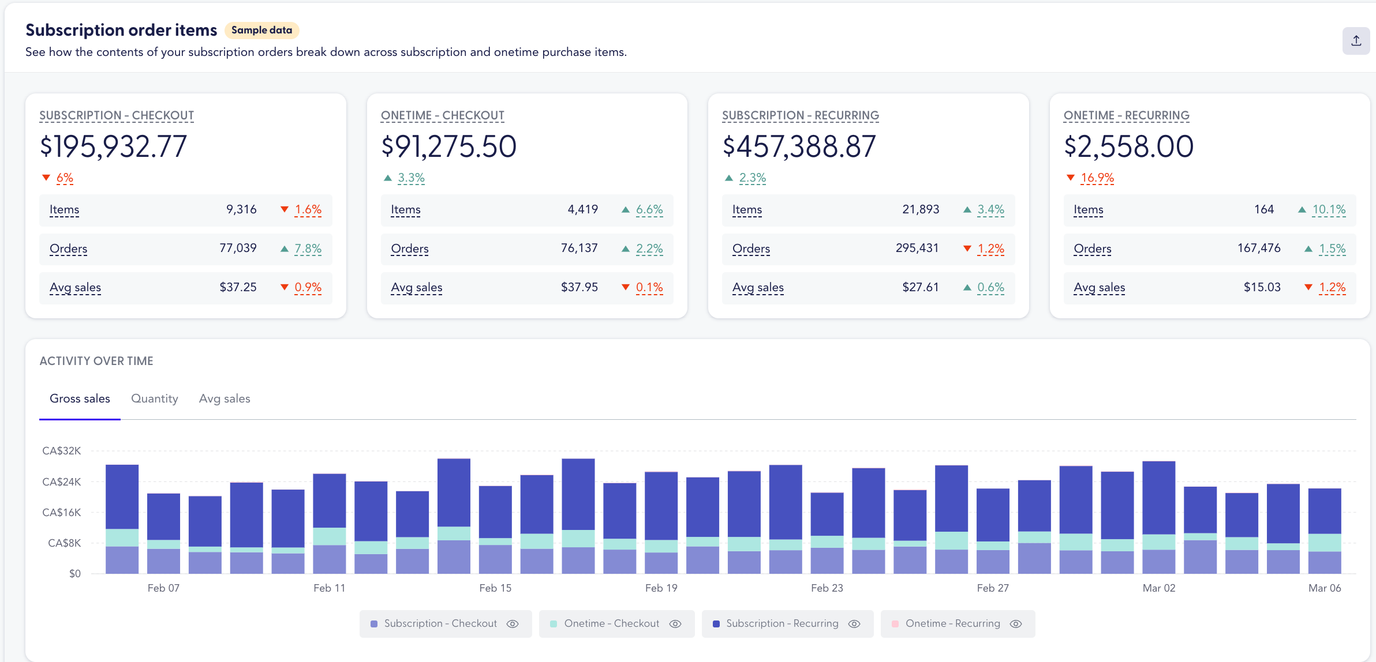This screenshot has height=662, width=1376.
Task: Switch to the Quantity tab
Action: click(154, 398)
